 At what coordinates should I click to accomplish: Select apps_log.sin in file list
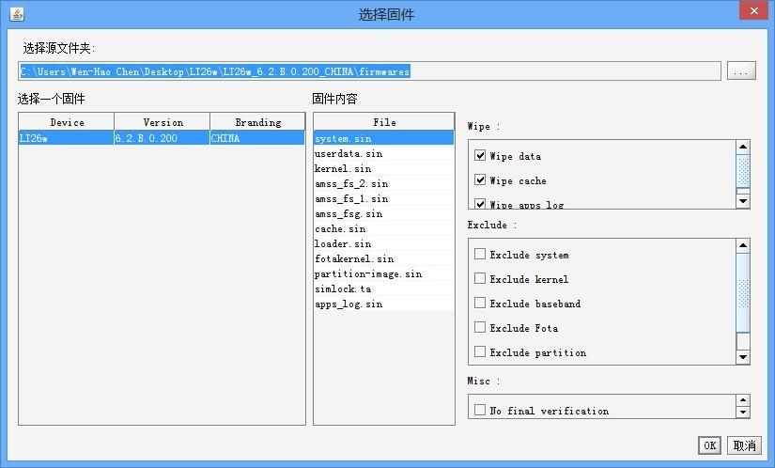[383, 304]
